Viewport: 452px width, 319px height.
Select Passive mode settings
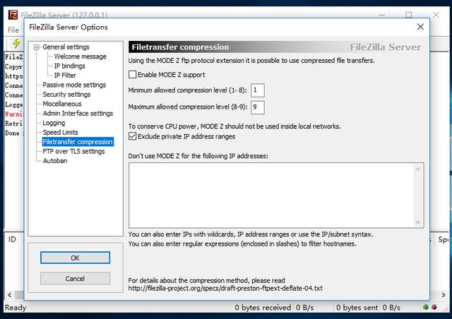point(74,85)
